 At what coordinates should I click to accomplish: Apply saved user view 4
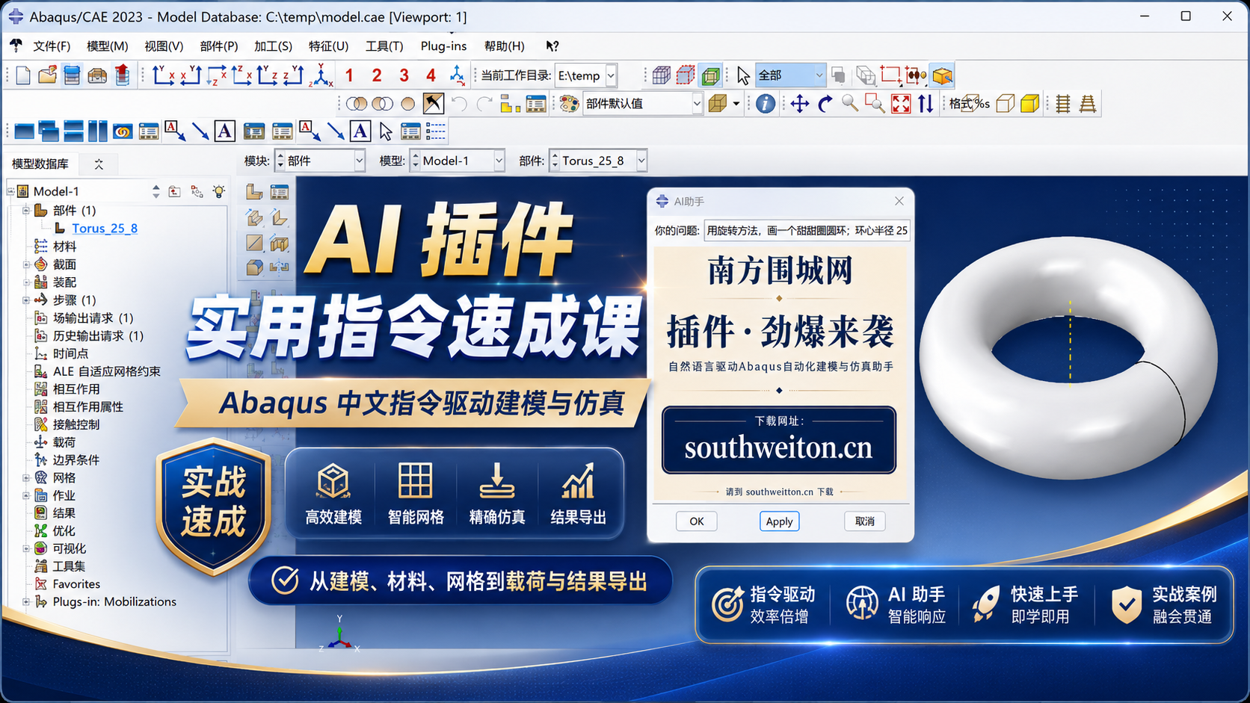(x=431, y=75)
